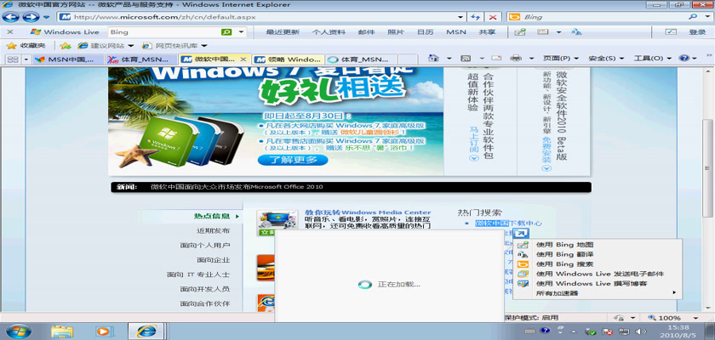The height and width of the screenshot is (340, 715).
Task: Click the 100% zoom level control
Action: coord(672,317)
